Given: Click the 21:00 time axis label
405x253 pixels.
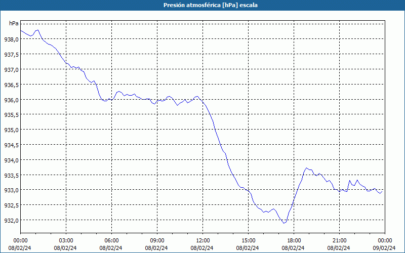Looking at the screenshot, I should tap(339, 241).
